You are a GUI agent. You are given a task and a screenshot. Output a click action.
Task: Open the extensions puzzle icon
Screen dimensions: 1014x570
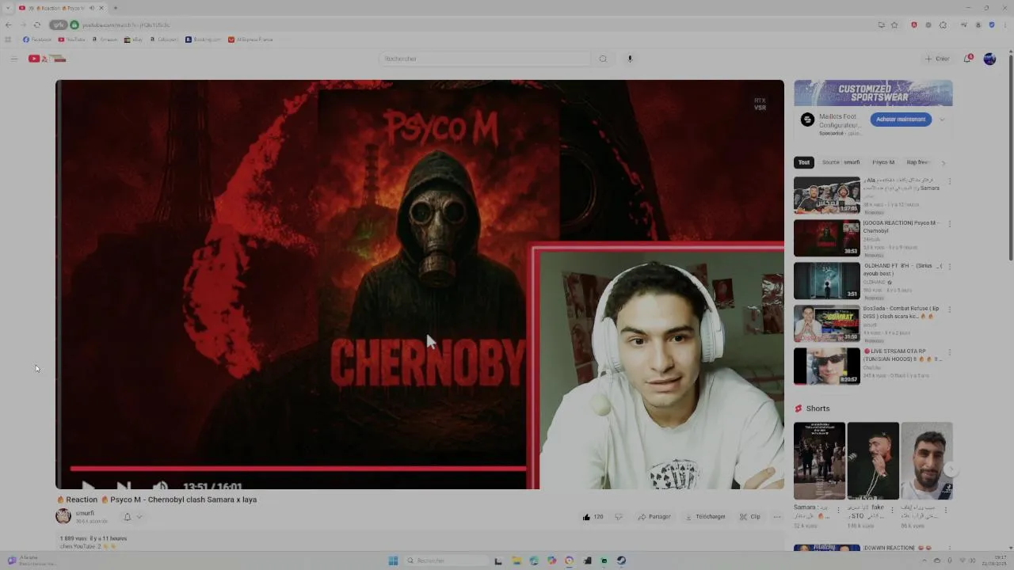pos(943,25)
